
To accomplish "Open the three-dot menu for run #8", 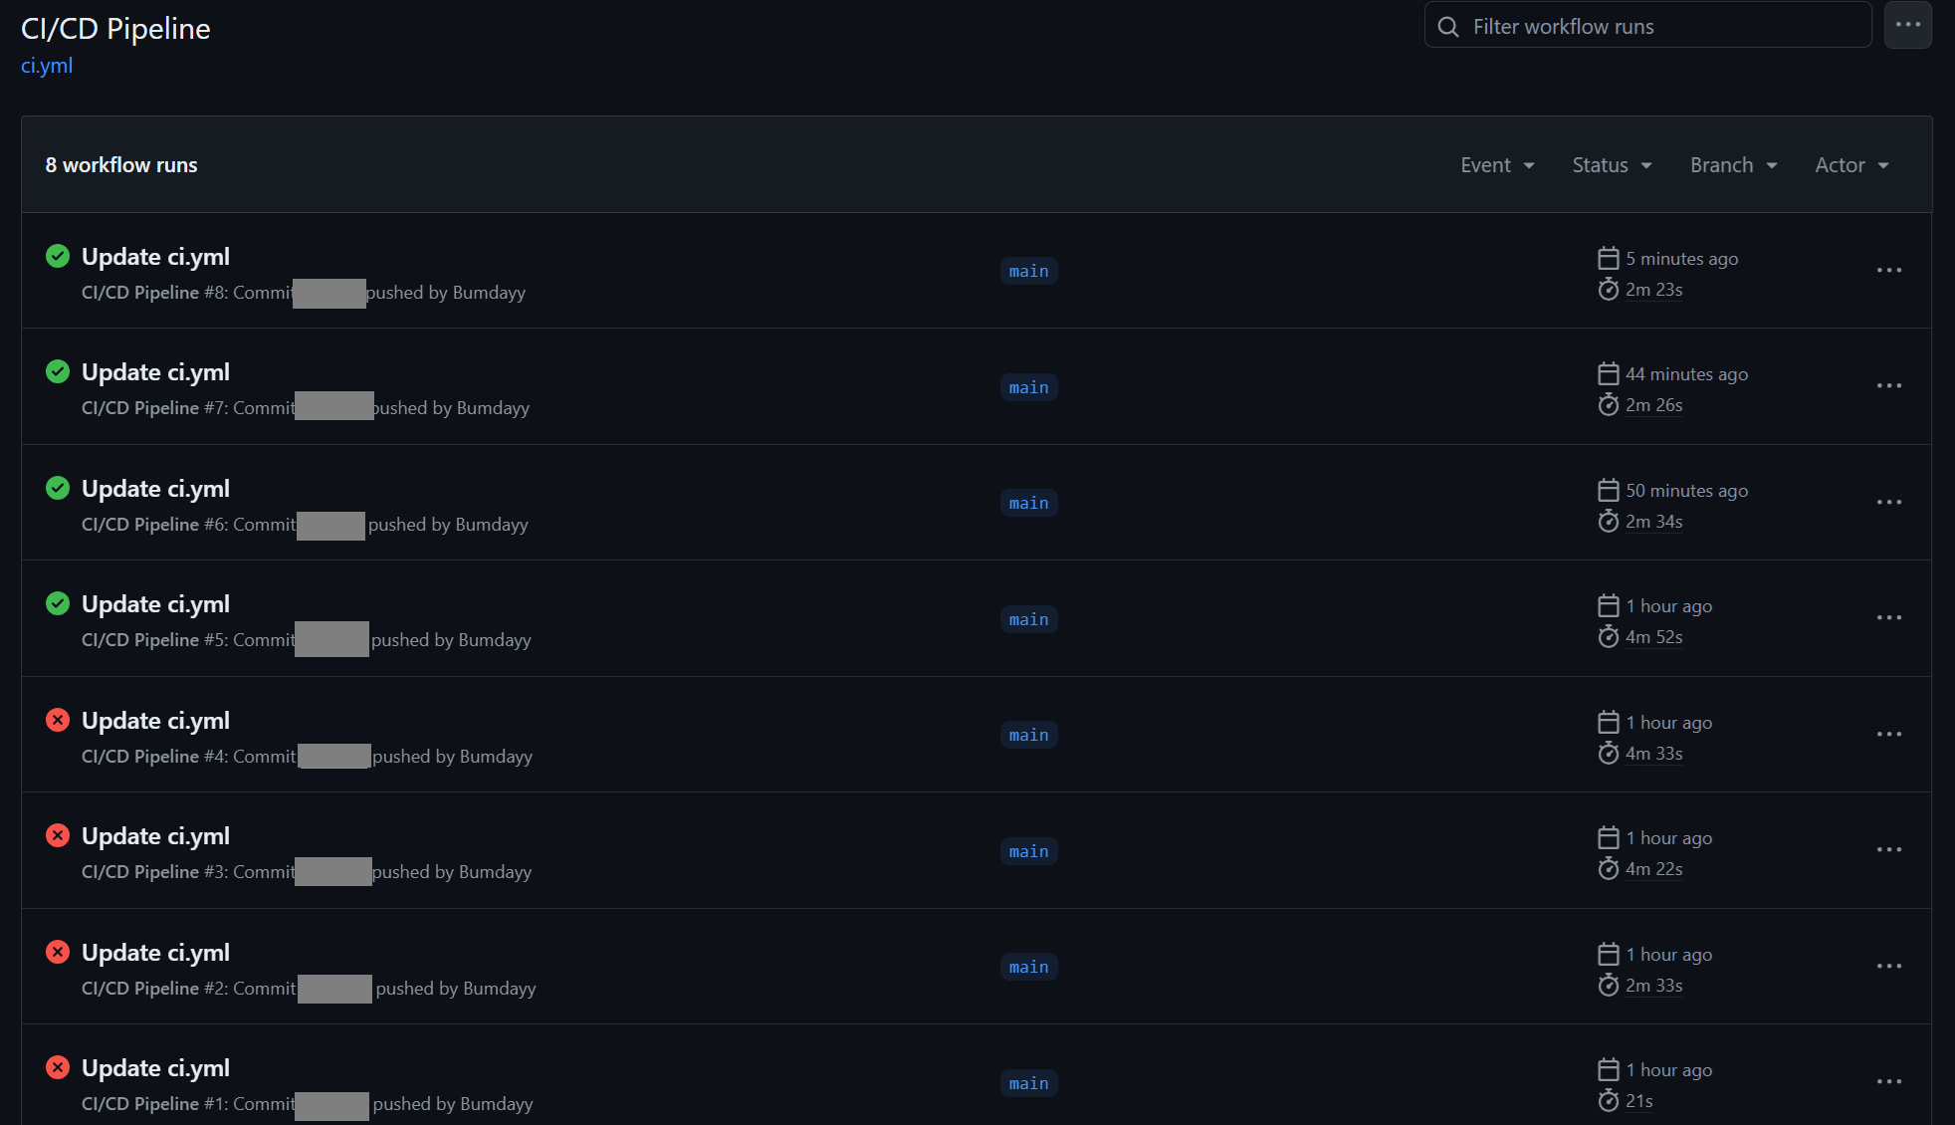I will click(x=1888, y=270).
